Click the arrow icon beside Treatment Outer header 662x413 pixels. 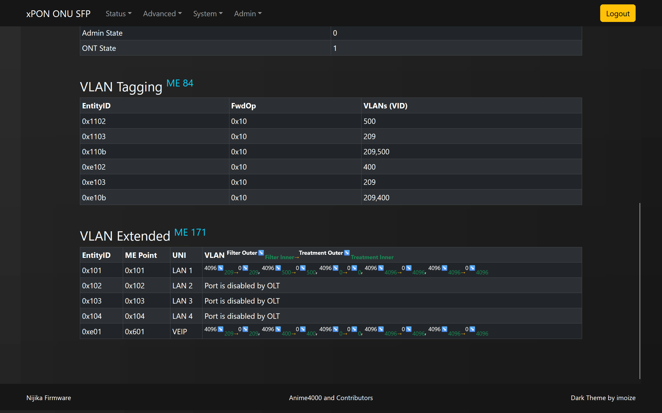coord(347,253)
